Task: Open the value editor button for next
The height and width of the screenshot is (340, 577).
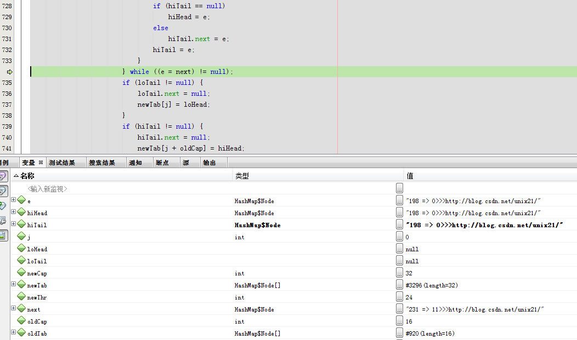Action: (x=400, y=308)
